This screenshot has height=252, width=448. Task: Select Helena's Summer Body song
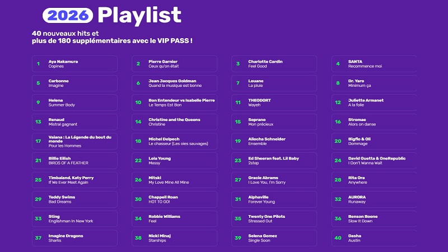pyautogui.click(x=74, y=102)
